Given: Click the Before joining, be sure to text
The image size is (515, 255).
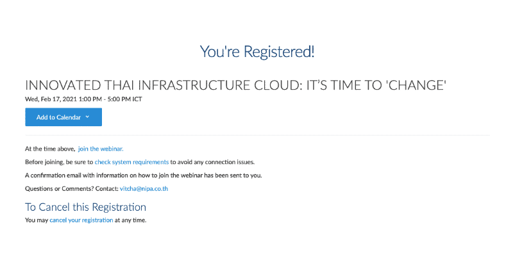Looking at the screenshot, I should 59,162.
